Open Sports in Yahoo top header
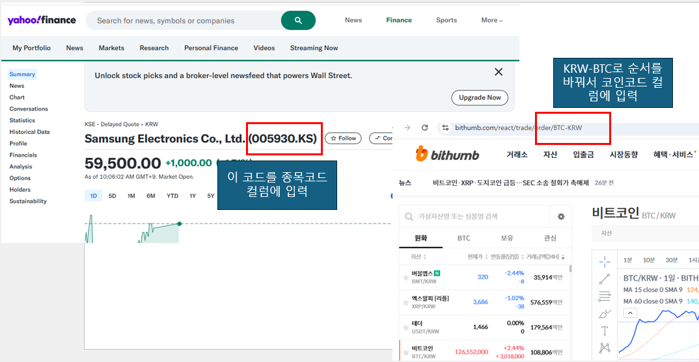Image resolution: width=699 pixels, height=362 pixels. [x=446, y=20]
